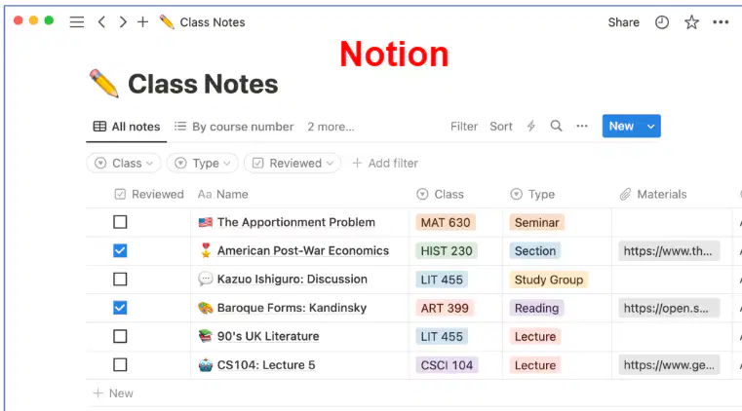Check Reviewed for The Apportionment Problem
742x411 pixels.
point(120,222)
